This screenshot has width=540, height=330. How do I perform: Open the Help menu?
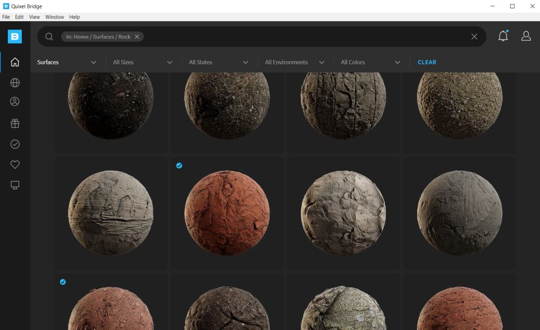pos(74,17)
